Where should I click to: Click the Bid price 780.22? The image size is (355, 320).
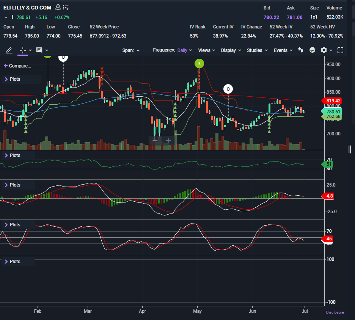point(271,17)
